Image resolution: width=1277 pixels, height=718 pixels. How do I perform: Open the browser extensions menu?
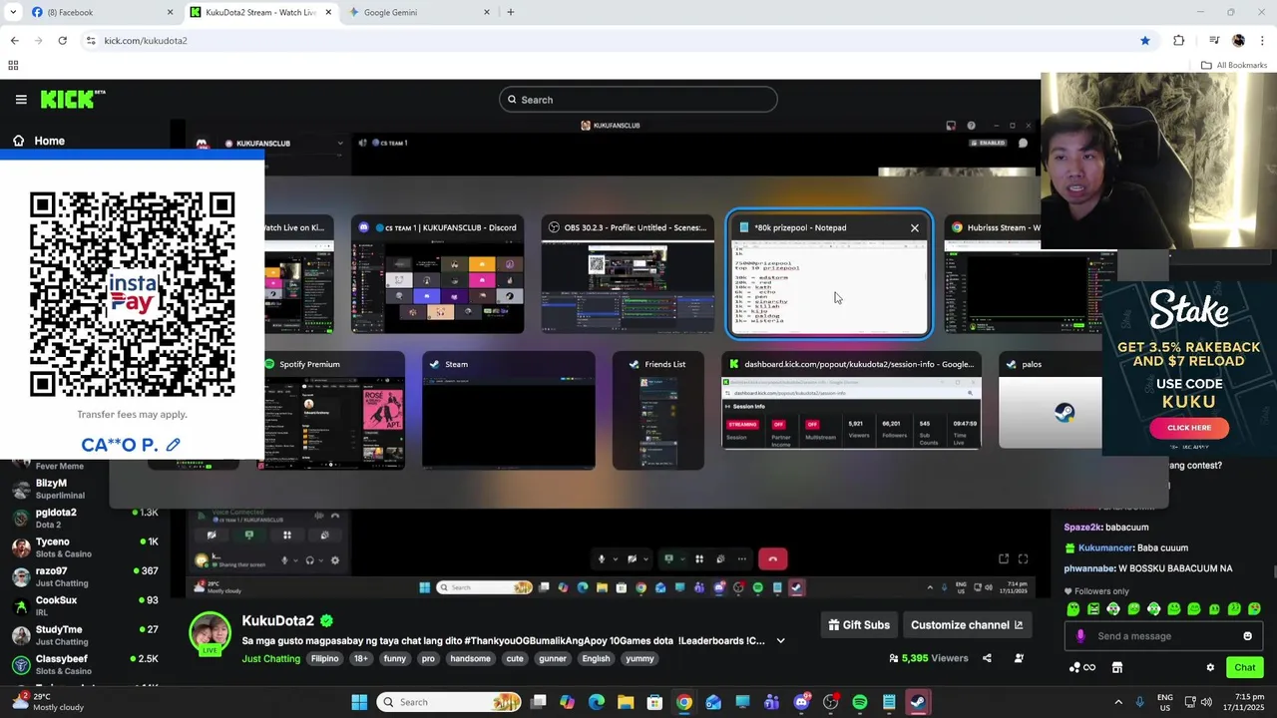click(1179, 41)
